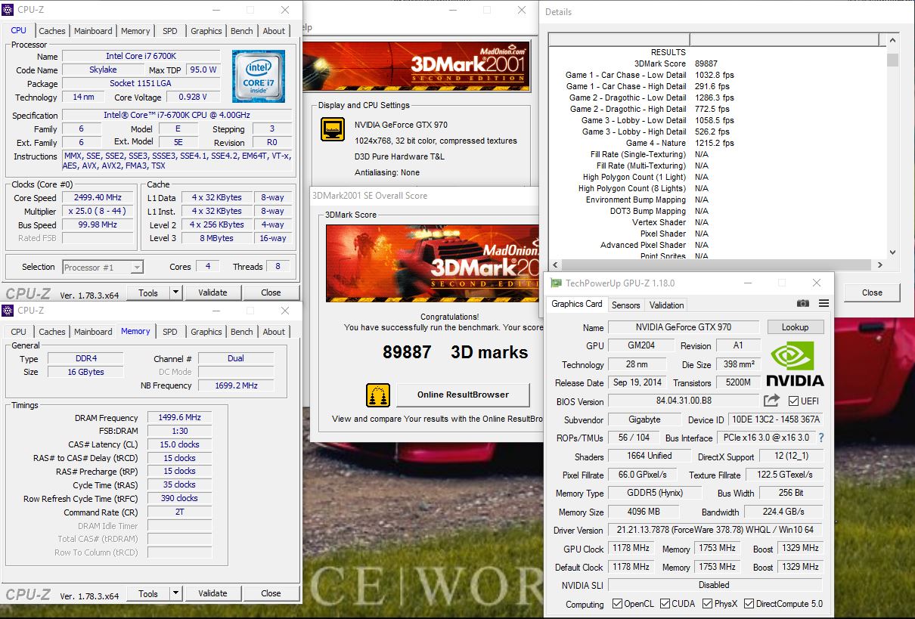Click Lookup button in GPU-Z
Viewport: 915px width, 619px height.
795,327
